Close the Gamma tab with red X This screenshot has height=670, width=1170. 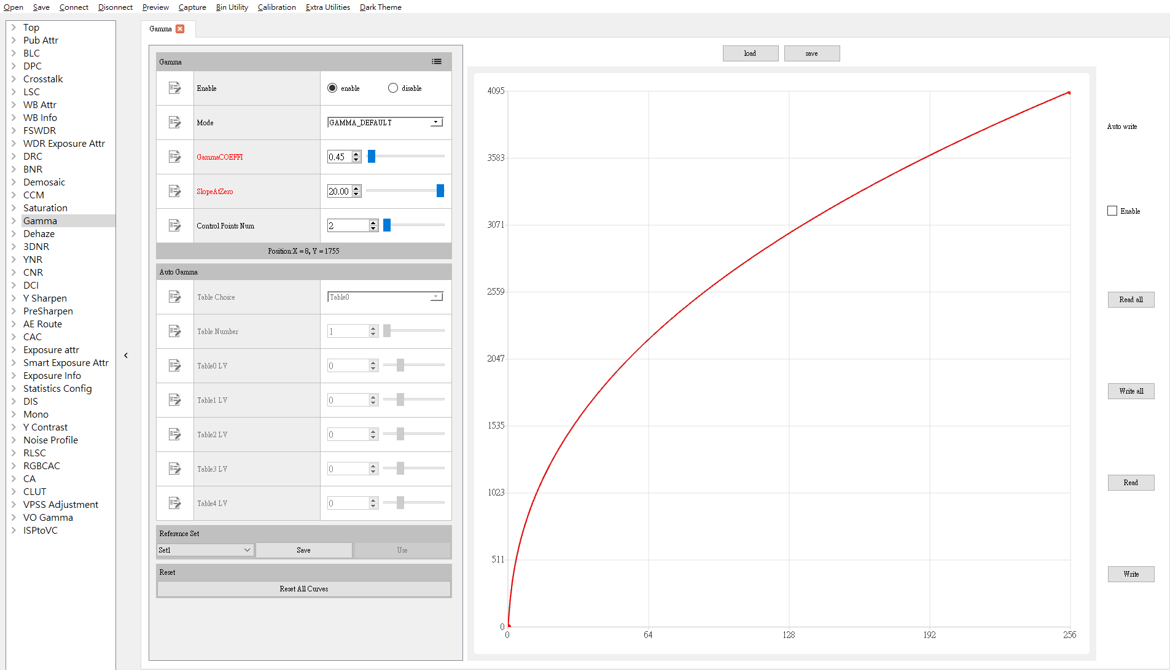click(x=180, y=29)
